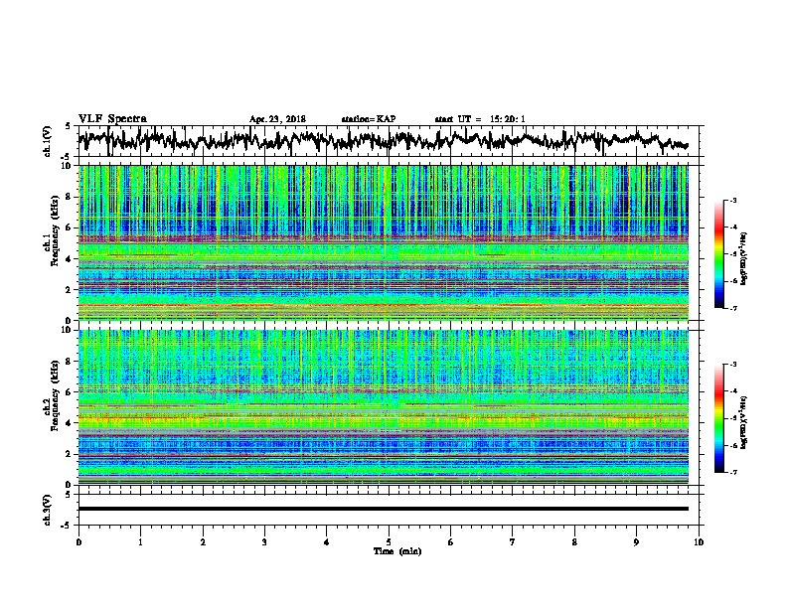
Task: Click the "-7" tick on ch.1 color bar
Action: [733, 309]
